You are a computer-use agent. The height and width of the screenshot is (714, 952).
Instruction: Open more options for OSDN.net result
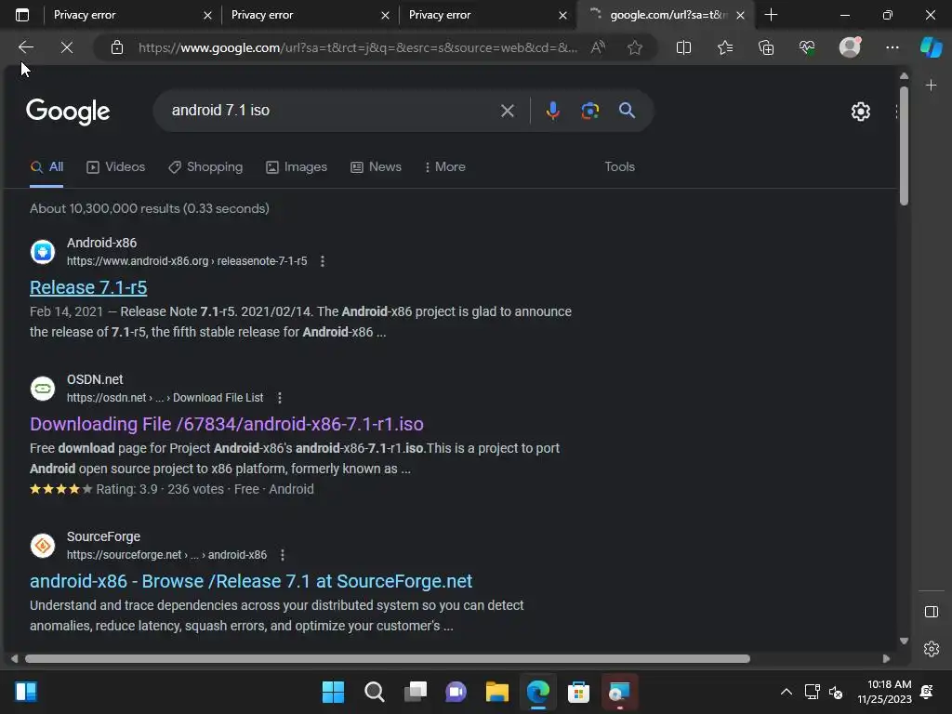(x=279, y=398)
